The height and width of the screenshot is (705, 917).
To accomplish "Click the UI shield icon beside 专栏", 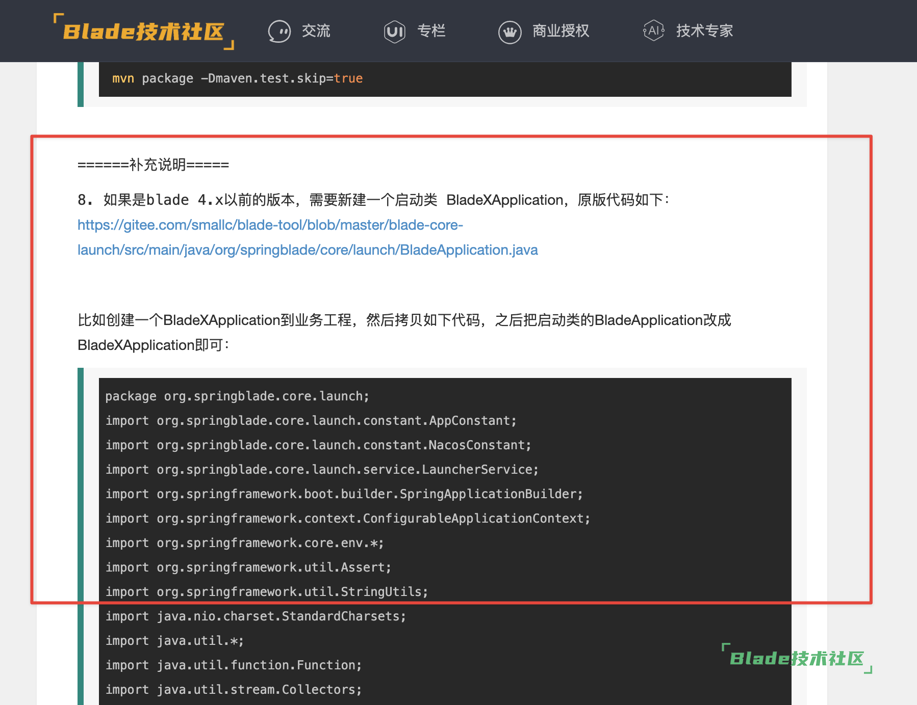I will tap(395, 32).
